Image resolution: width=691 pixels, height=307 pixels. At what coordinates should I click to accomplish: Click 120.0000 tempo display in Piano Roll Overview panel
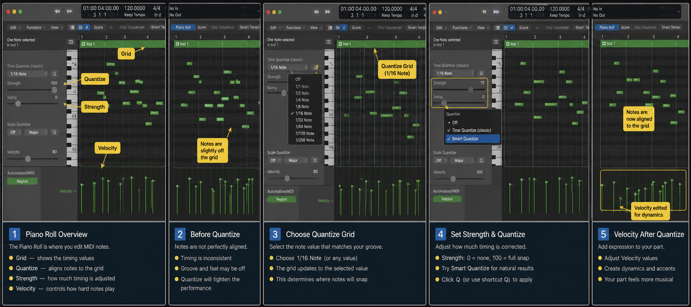[135, 8]
